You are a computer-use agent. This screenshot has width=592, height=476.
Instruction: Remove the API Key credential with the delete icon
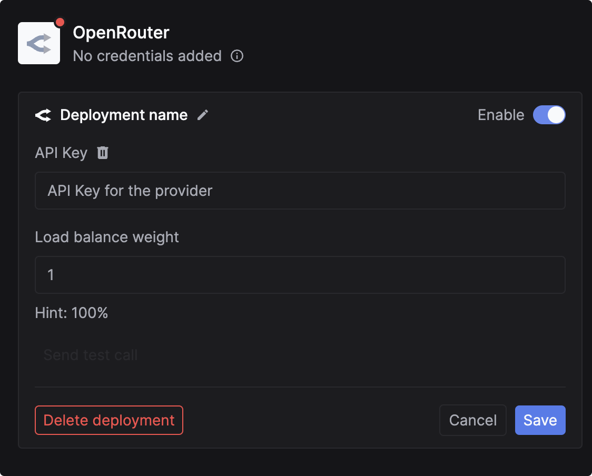pos(102,153)
